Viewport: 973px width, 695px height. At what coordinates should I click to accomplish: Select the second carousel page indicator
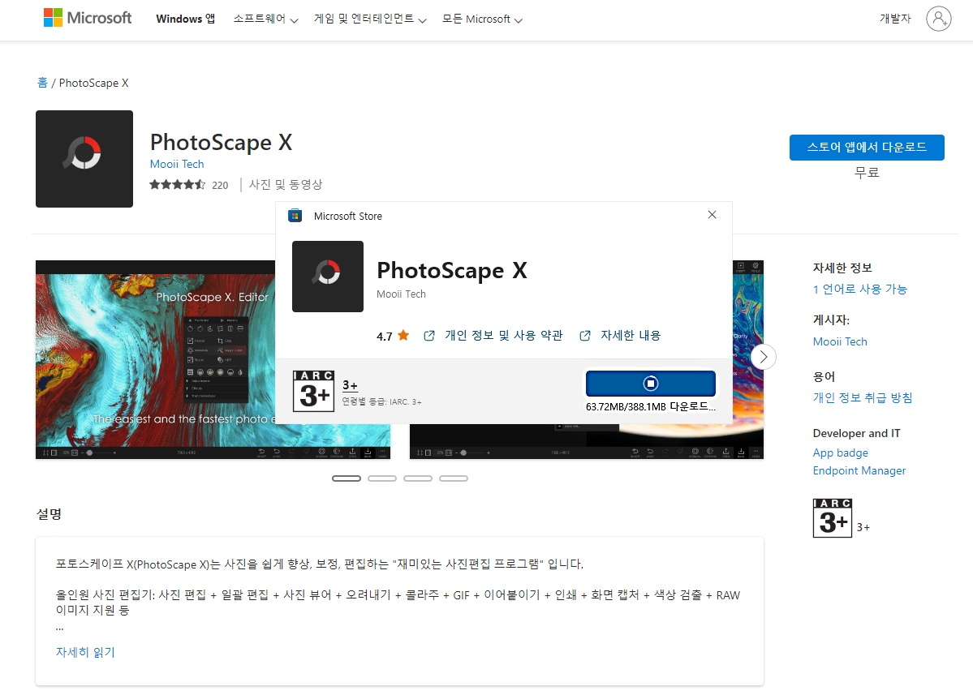[x=382, y=478]
